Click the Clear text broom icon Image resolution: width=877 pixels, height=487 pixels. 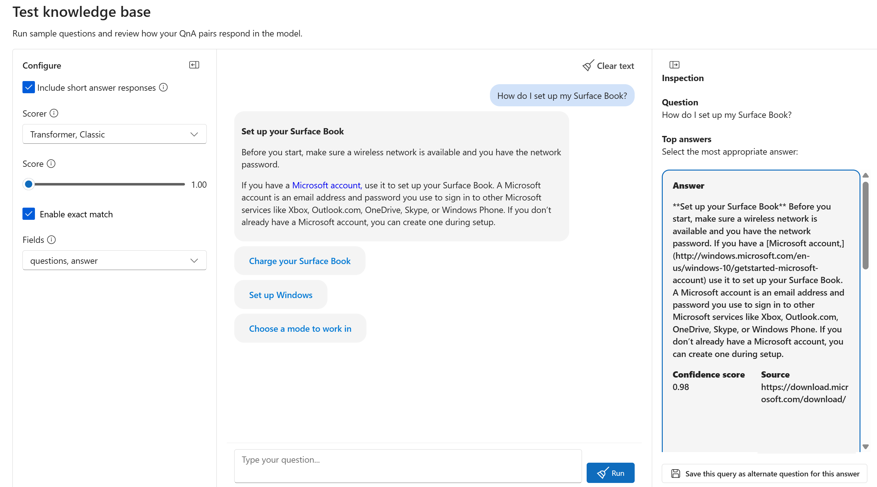click(588, 65)
